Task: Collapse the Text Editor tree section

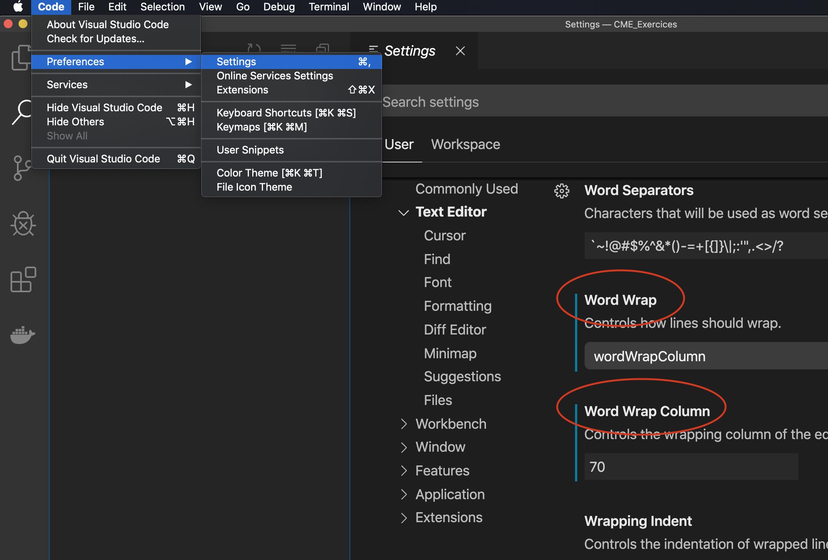Action: pos(404,213)
